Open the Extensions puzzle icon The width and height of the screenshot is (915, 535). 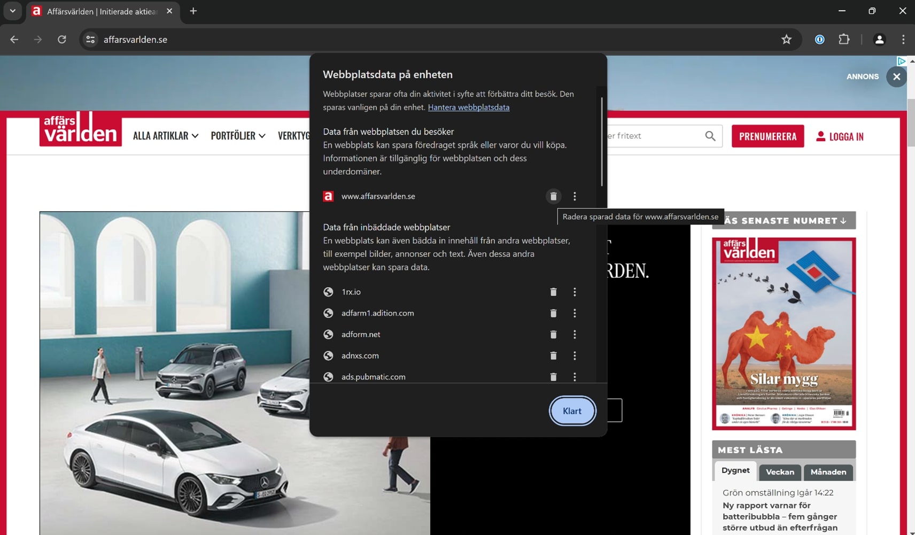(x=844, y=40)
